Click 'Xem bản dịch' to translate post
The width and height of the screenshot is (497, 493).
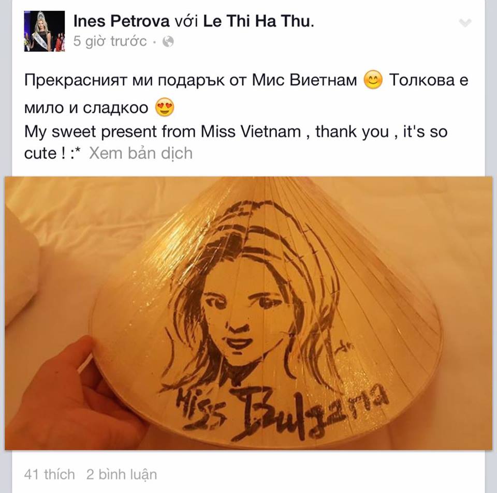(x=141, y=153)
